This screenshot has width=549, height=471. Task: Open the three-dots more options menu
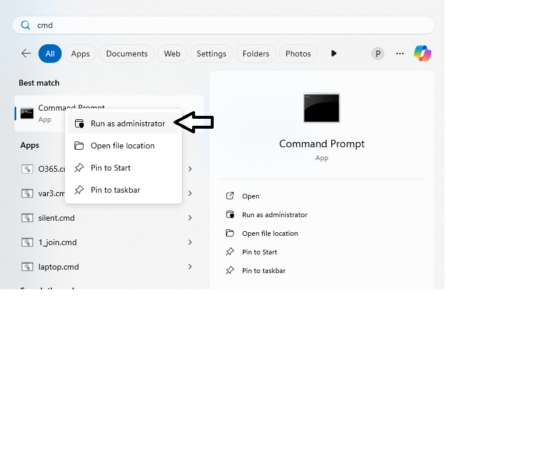(x=400, y=54)
